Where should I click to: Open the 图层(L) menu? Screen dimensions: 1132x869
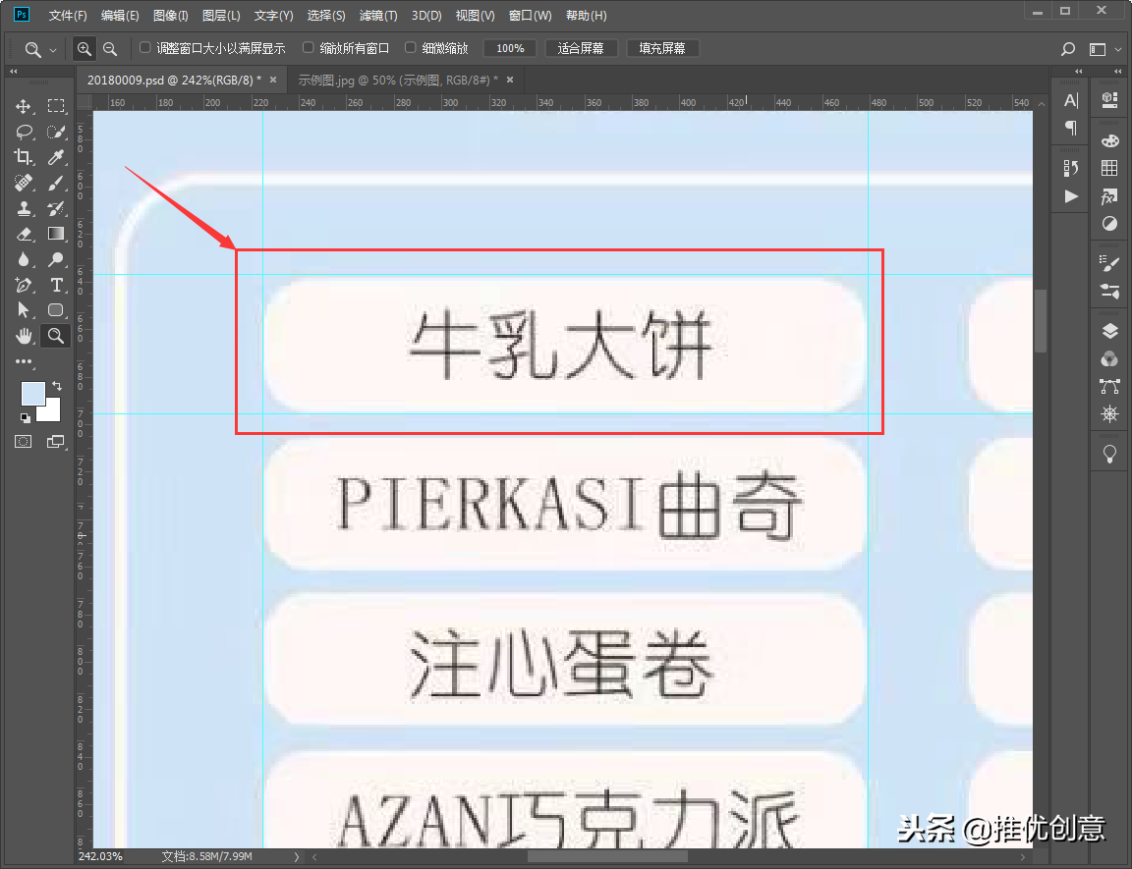(221, 15)
